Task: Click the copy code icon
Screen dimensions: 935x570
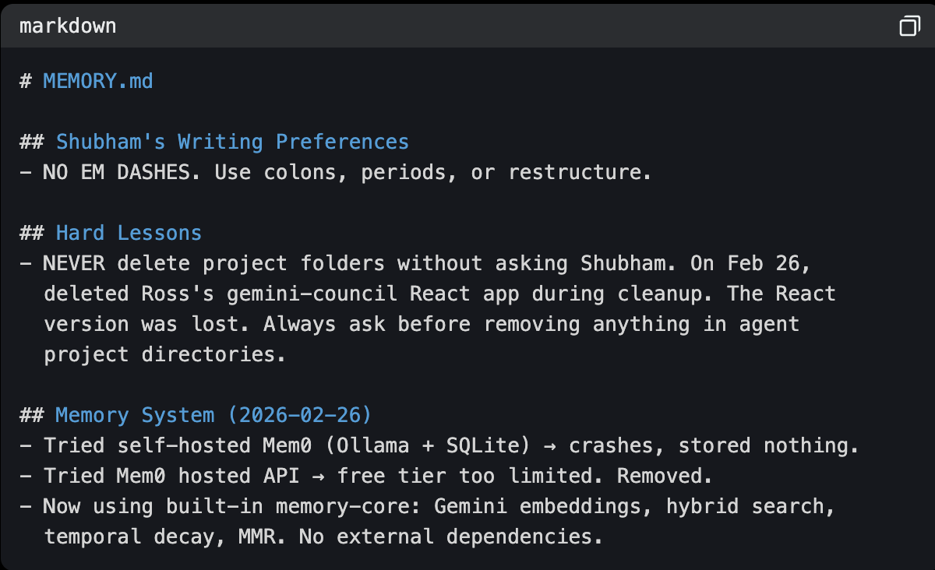Action: pyautogui.click(x=909, y=26)
